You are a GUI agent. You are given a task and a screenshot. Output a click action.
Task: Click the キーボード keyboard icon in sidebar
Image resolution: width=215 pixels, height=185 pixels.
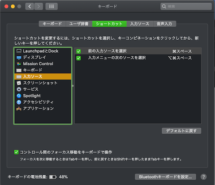(19, 70)
